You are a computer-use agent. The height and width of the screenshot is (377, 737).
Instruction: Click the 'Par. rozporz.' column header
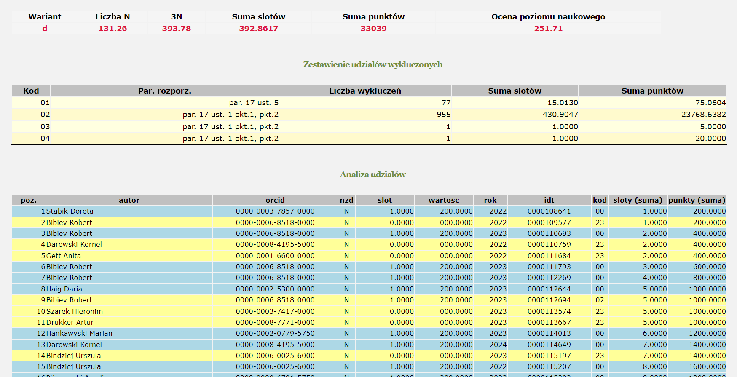(164, 91)
